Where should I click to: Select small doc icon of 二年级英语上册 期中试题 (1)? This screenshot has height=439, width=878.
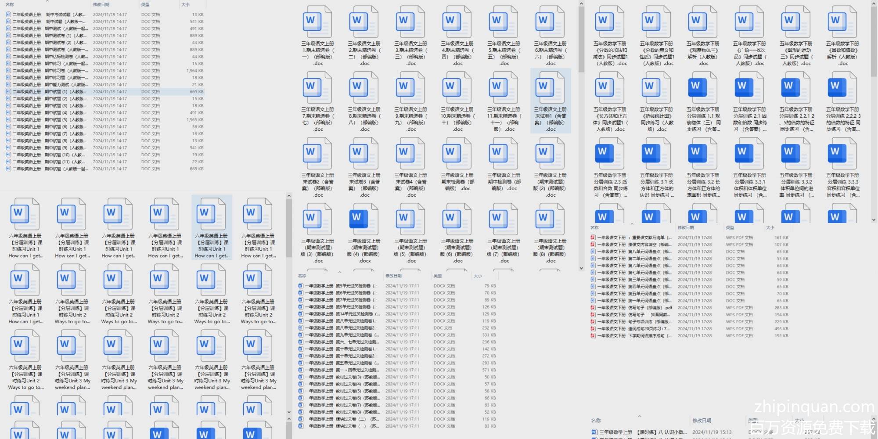click(8, 92)
